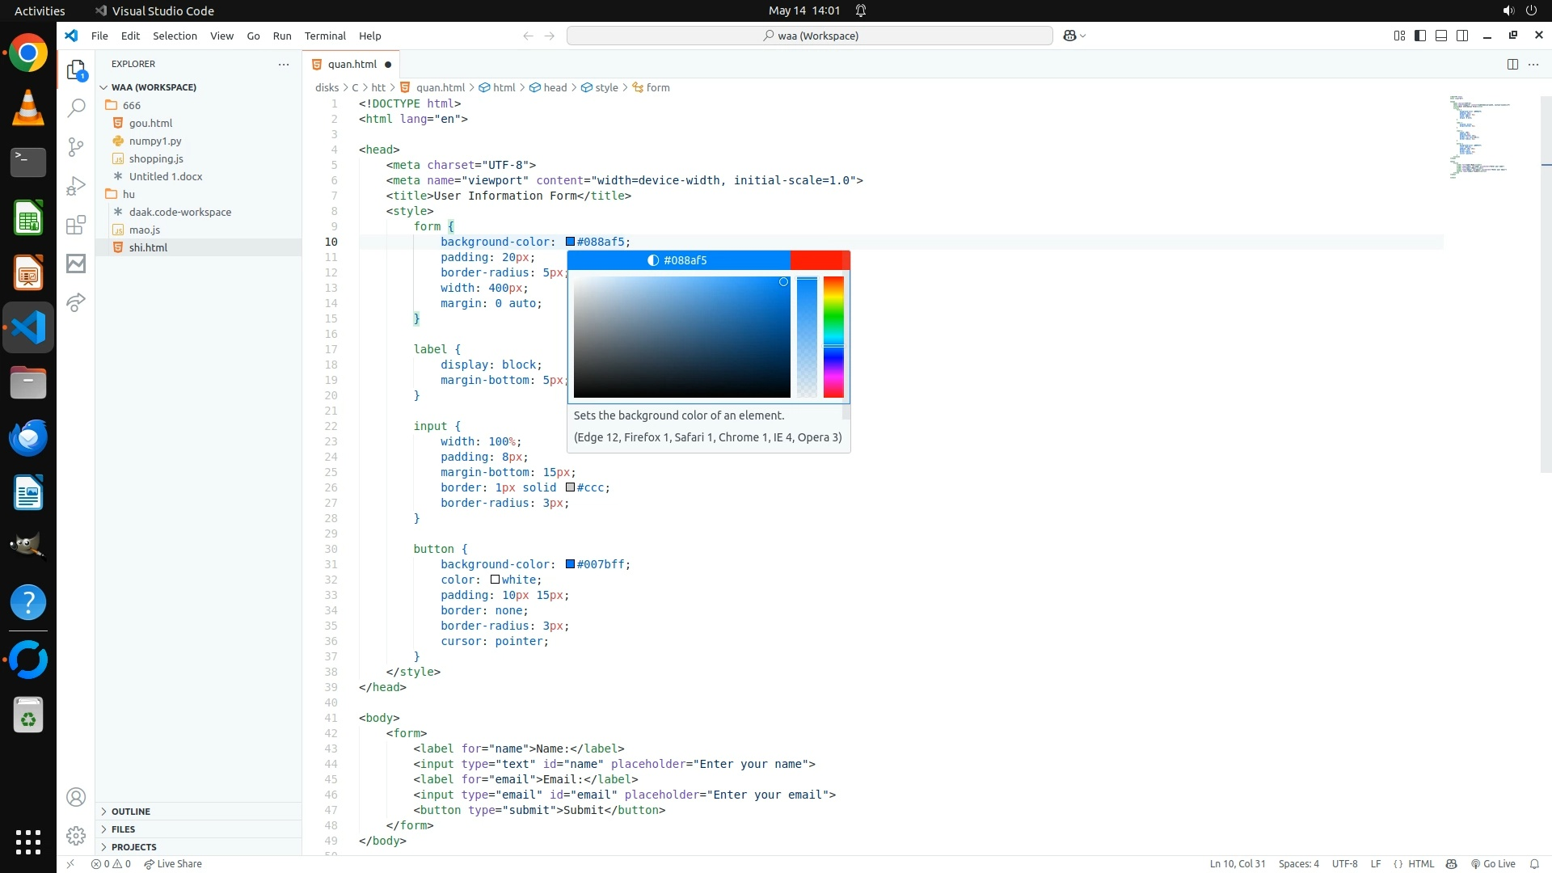Expand the OUTLINE section

click(x=131, y=812)
